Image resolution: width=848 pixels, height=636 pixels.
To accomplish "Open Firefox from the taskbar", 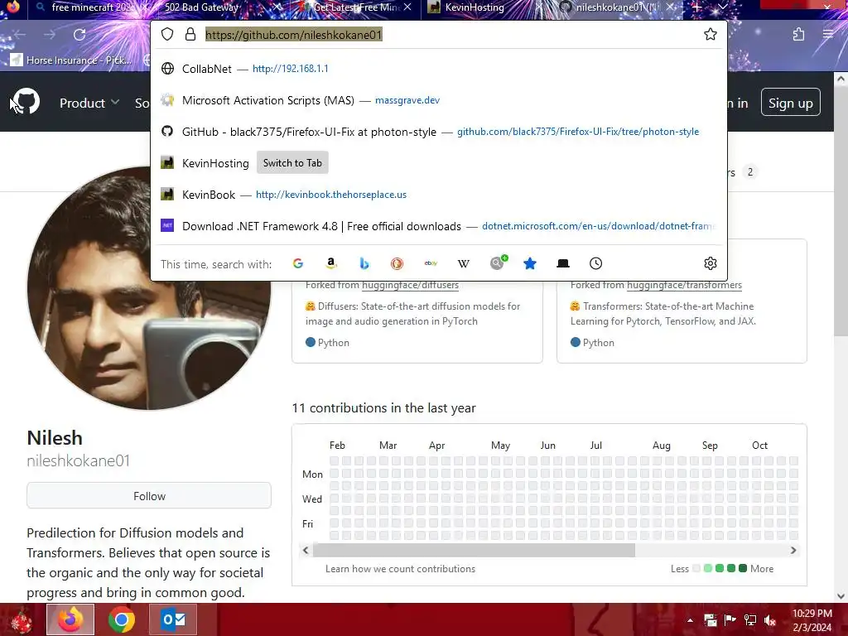I will point(70,619).
